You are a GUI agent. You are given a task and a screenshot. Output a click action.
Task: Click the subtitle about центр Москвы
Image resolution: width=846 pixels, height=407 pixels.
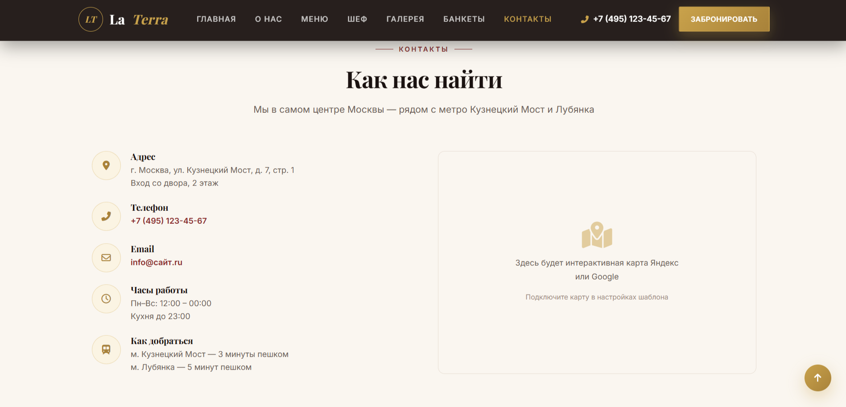point(424,110)
